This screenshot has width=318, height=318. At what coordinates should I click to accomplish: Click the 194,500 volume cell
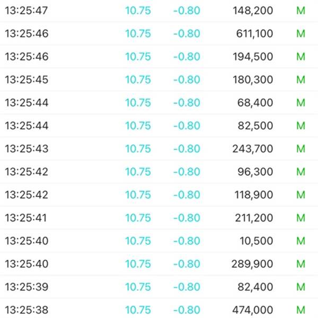tap(252, 57)
